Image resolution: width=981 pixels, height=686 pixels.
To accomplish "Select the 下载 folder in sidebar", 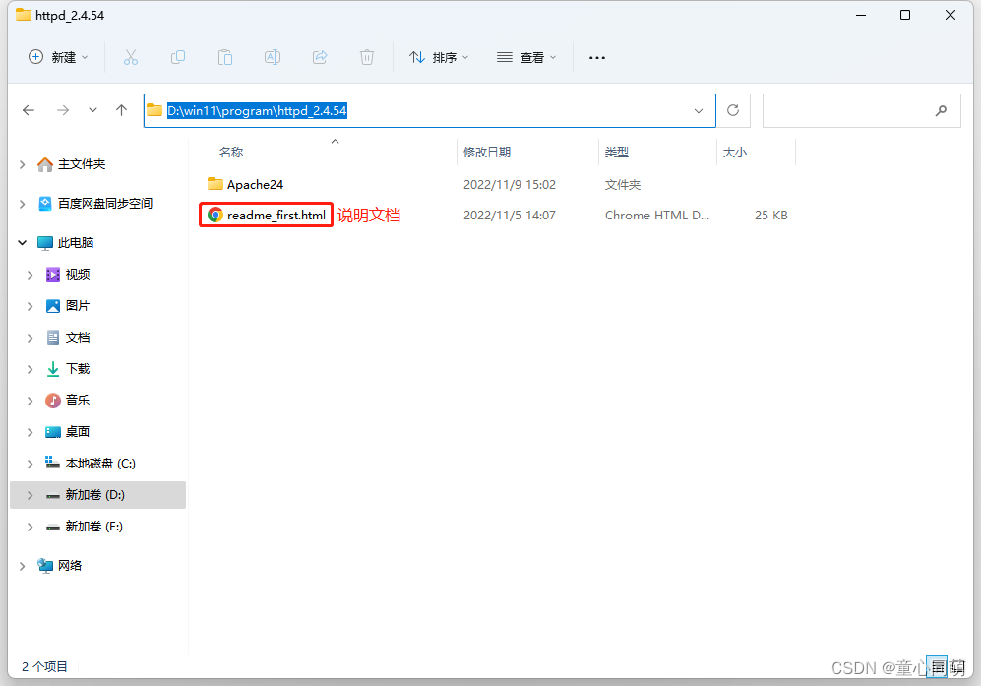I will (79, 368).
